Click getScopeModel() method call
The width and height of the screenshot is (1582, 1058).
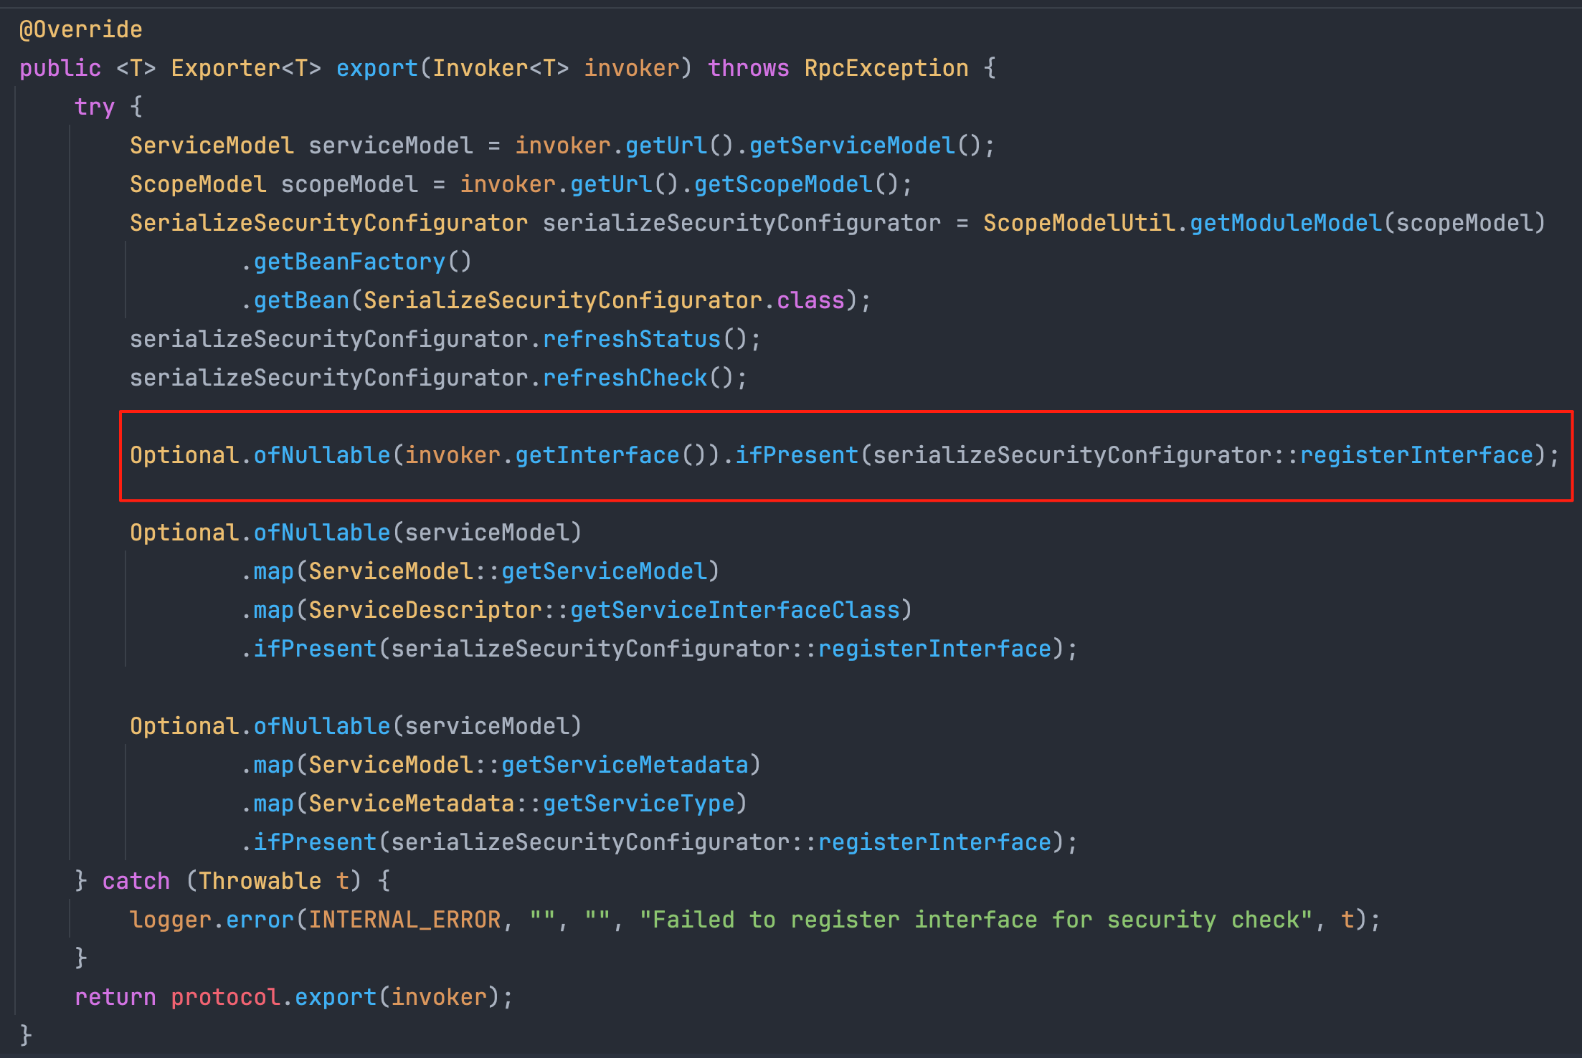783,184
